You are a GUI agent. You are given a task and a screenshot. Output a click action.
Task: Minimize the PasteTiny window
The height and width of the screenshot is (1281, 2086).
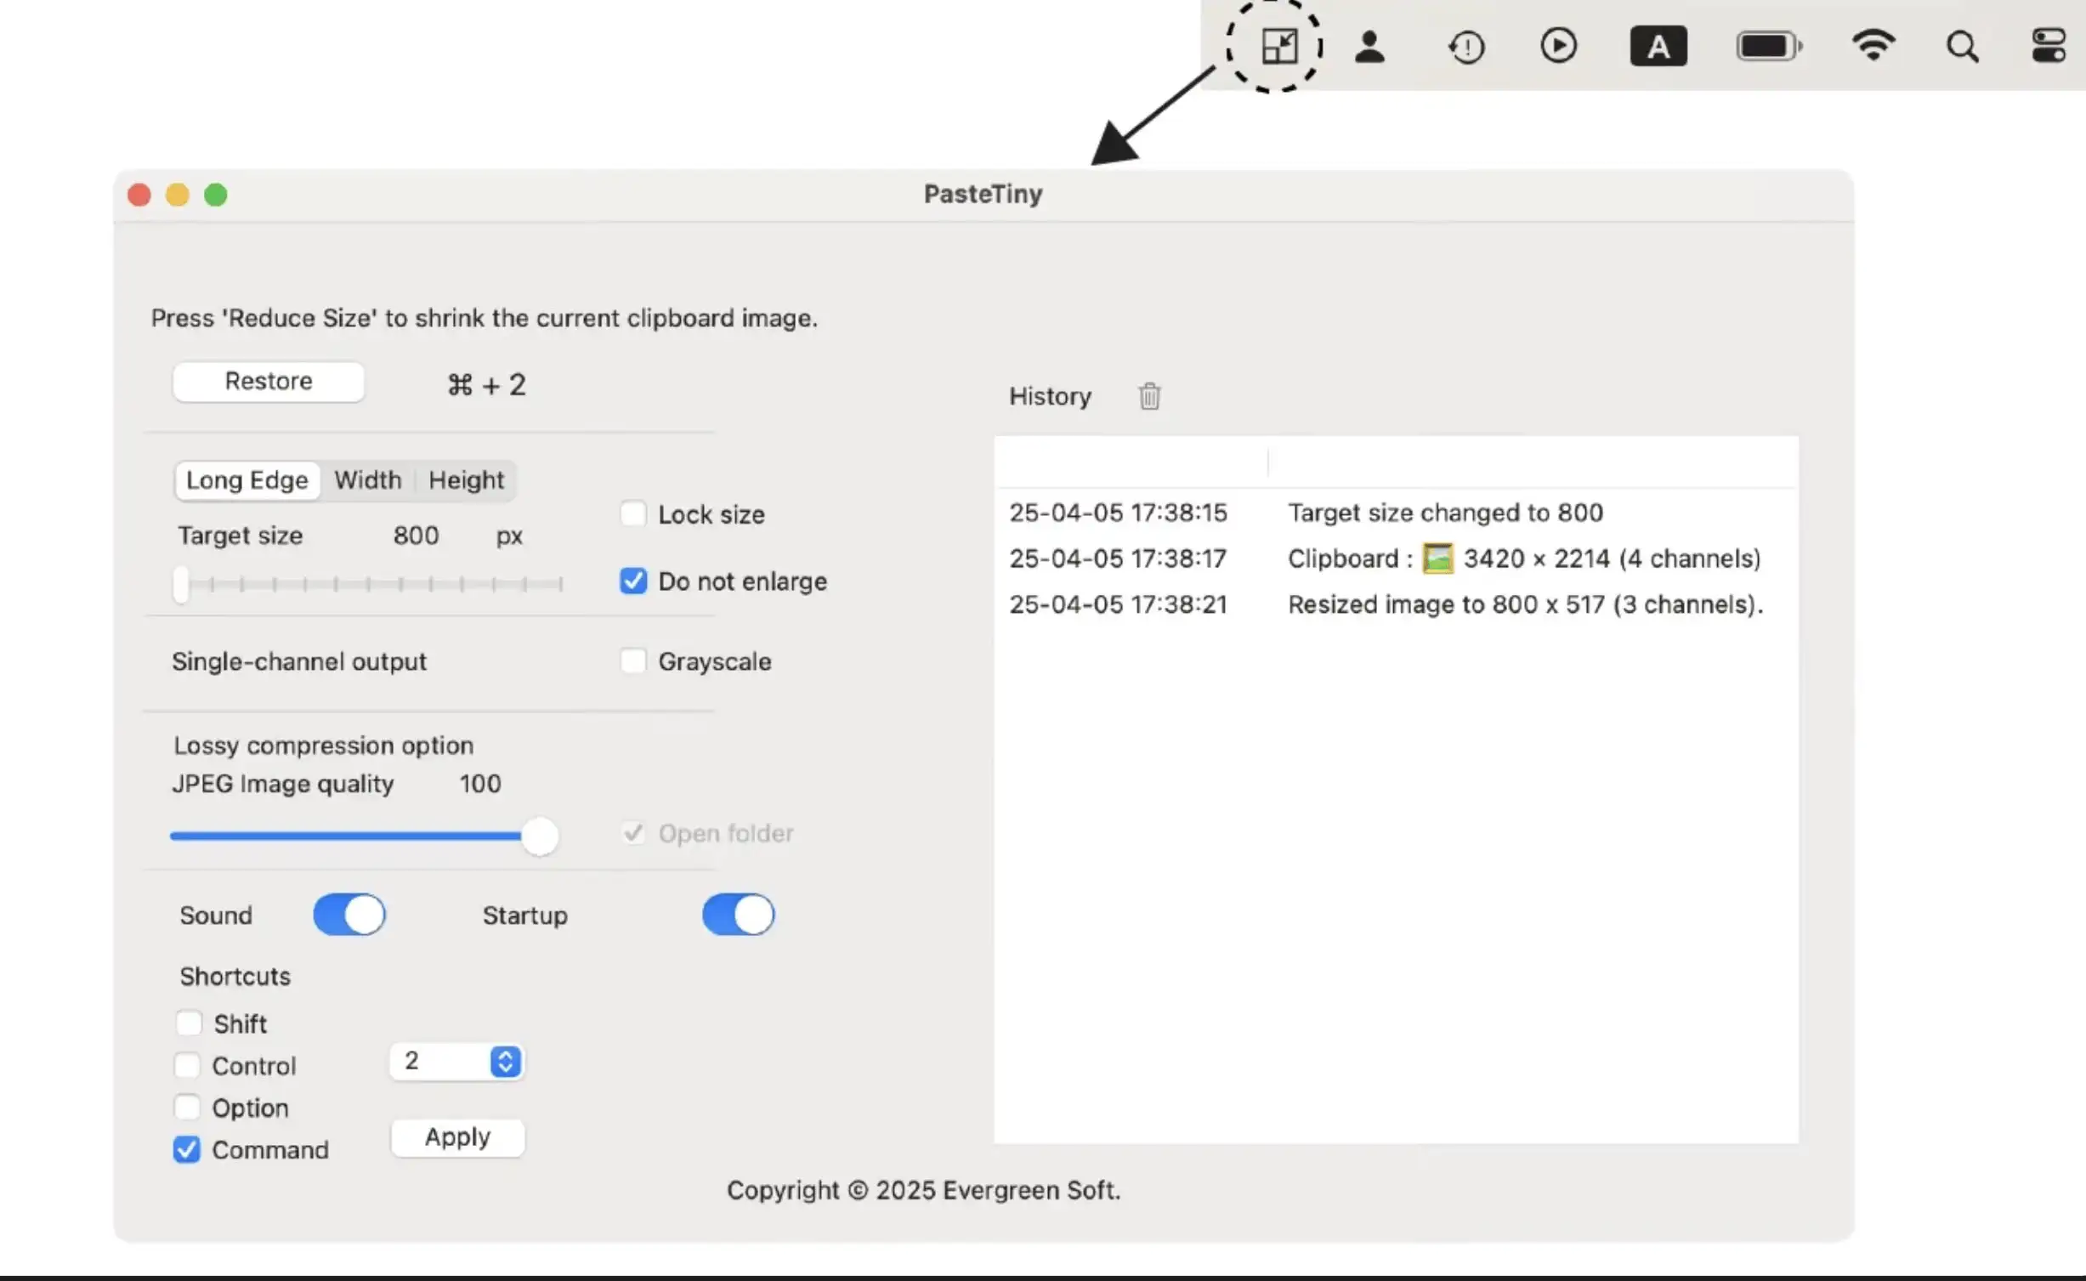click(x=178, y=195)
